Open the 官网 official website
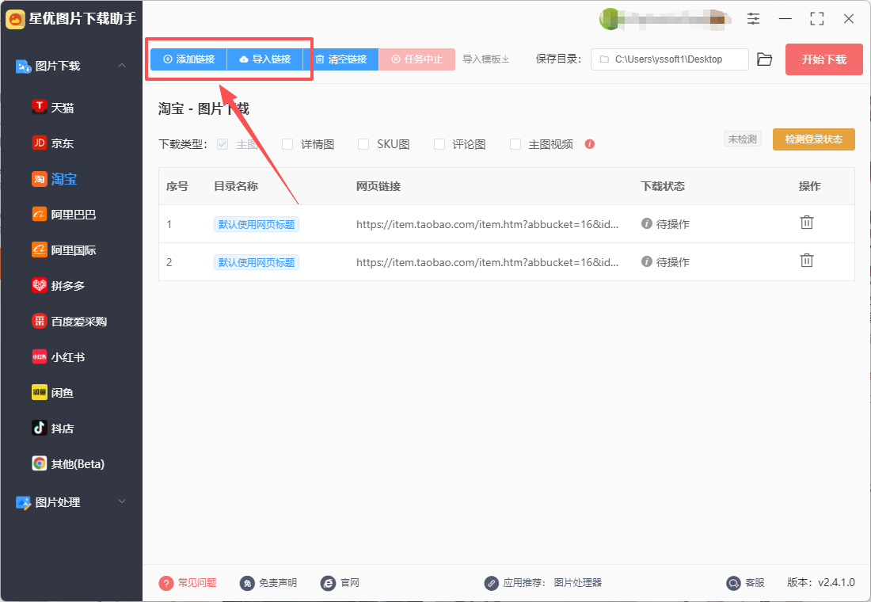Image resolution: width=871 pixels, height=602 pixels. tap(340, 582)
